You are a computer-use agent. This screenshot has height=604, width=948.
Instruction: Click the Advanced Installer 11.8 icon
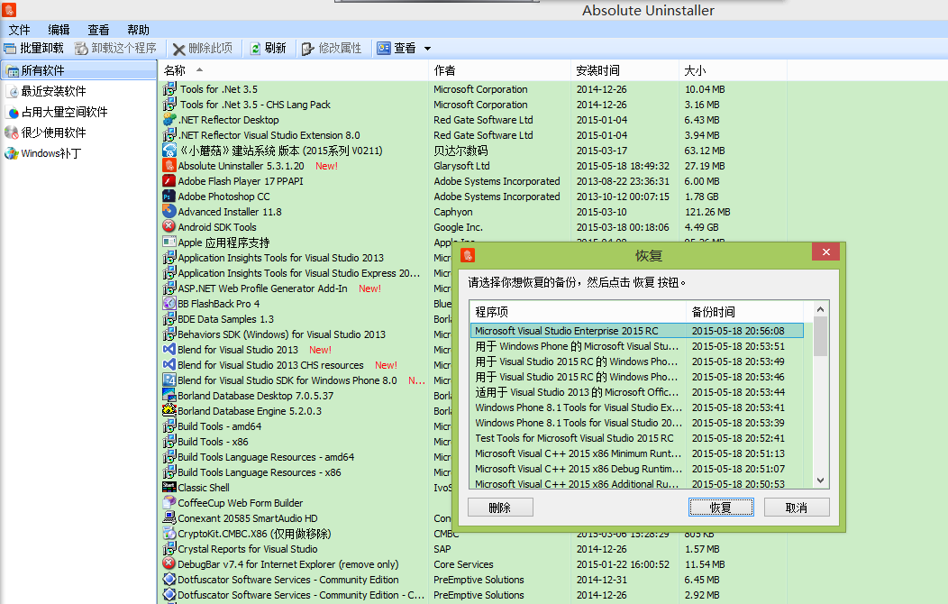tap(169, 212)
